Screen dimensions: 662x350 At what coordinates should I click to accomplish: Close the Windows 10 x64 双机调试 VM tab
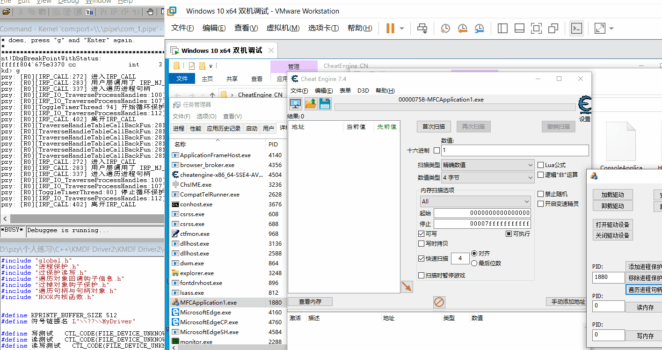(270, 51)
